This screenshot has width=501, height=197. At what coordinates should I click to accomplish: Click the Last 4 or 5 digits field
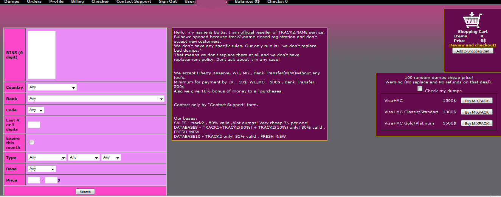[x=34, y=125]
